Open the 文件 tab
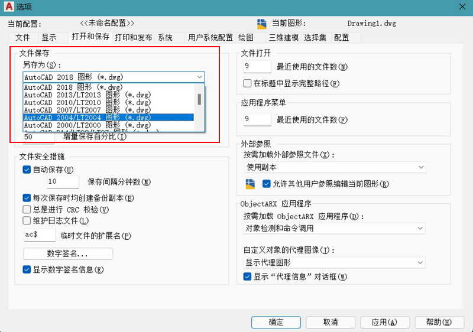This screenshot has height=332, width=473. point(22,37)
